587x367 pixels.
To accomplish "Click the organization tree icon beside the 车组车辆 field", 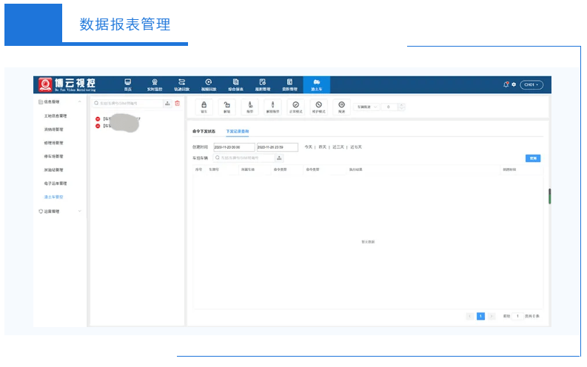I will point(279,158).
